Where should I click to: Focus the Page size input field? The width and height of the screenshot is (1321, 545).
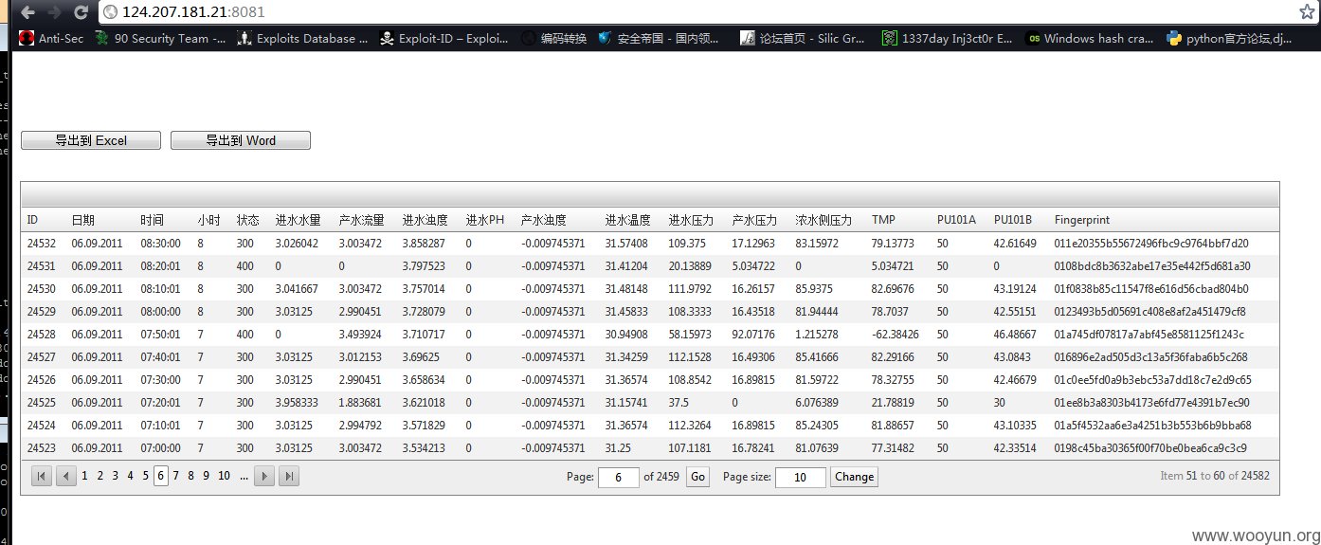click(x=801, y=477)
